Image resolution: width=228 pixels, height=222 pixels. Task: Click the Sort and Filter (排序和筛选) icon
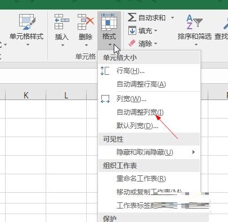tap(194, 22)
